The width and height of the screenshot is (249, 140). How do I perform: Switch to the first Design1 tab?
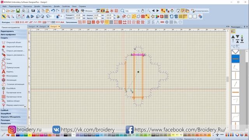click(33, 26)
